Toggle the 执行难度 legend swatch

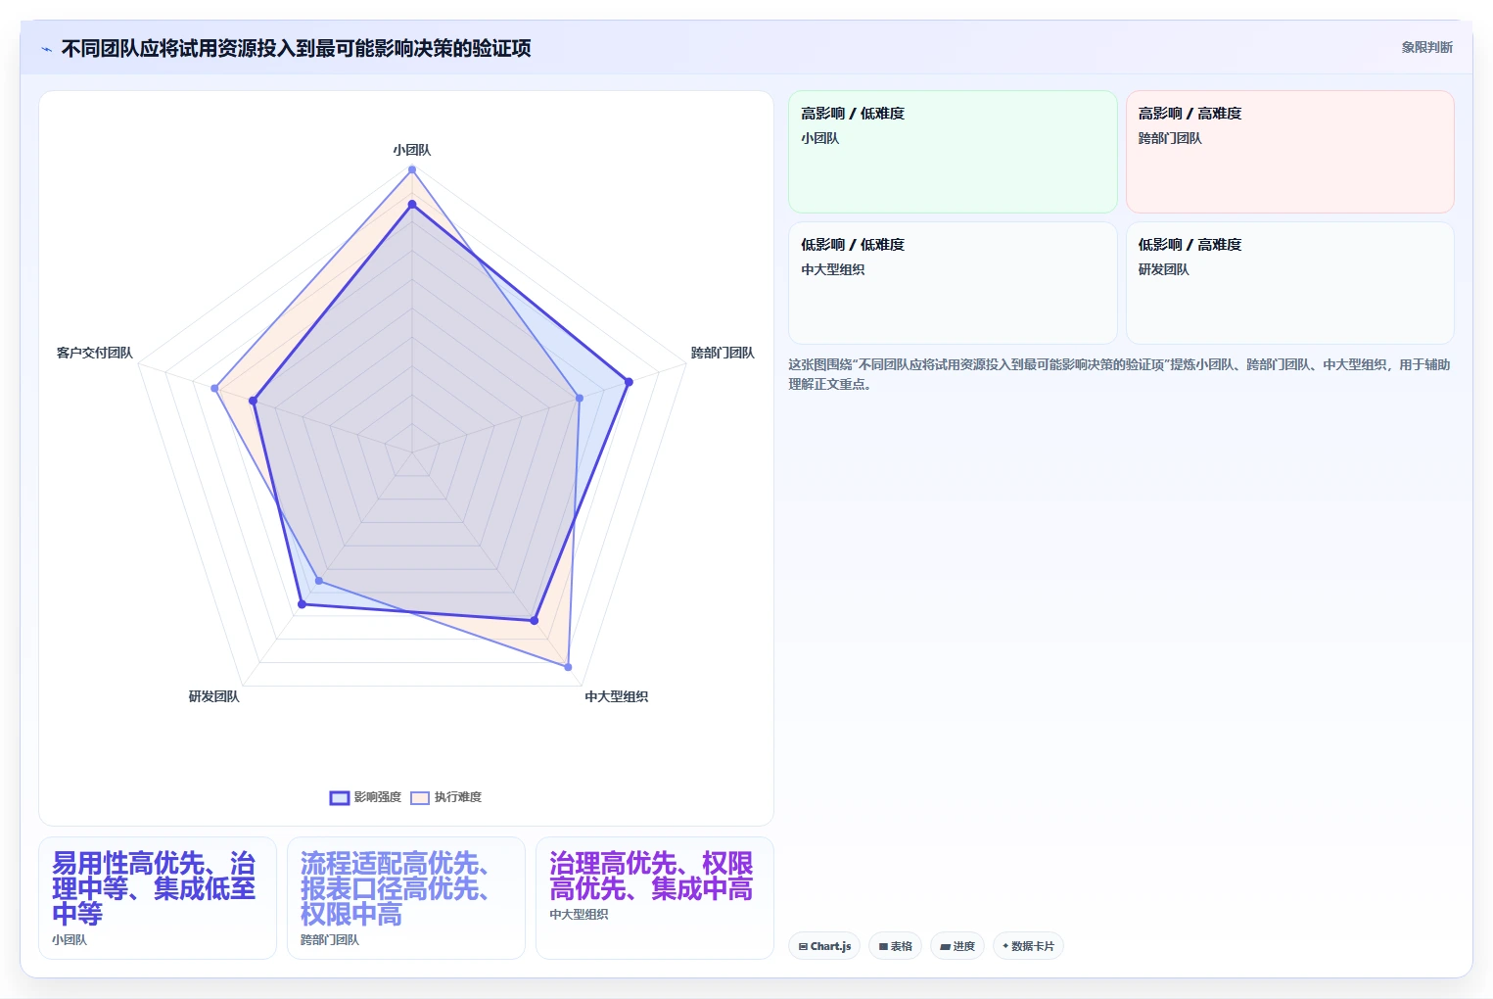pos(420,797)
